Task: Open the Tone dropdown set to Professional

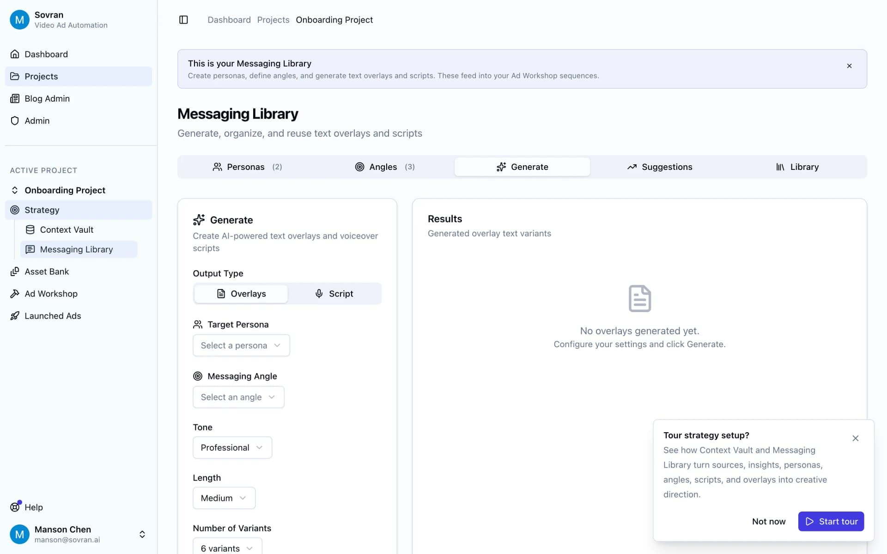Action: tap(232, 447)
